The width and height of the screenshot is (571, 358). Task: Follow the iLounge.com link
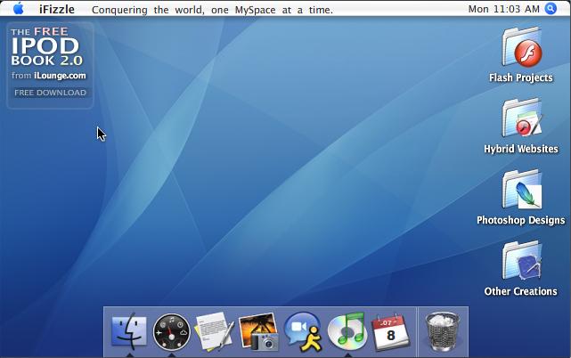(60, 76)
